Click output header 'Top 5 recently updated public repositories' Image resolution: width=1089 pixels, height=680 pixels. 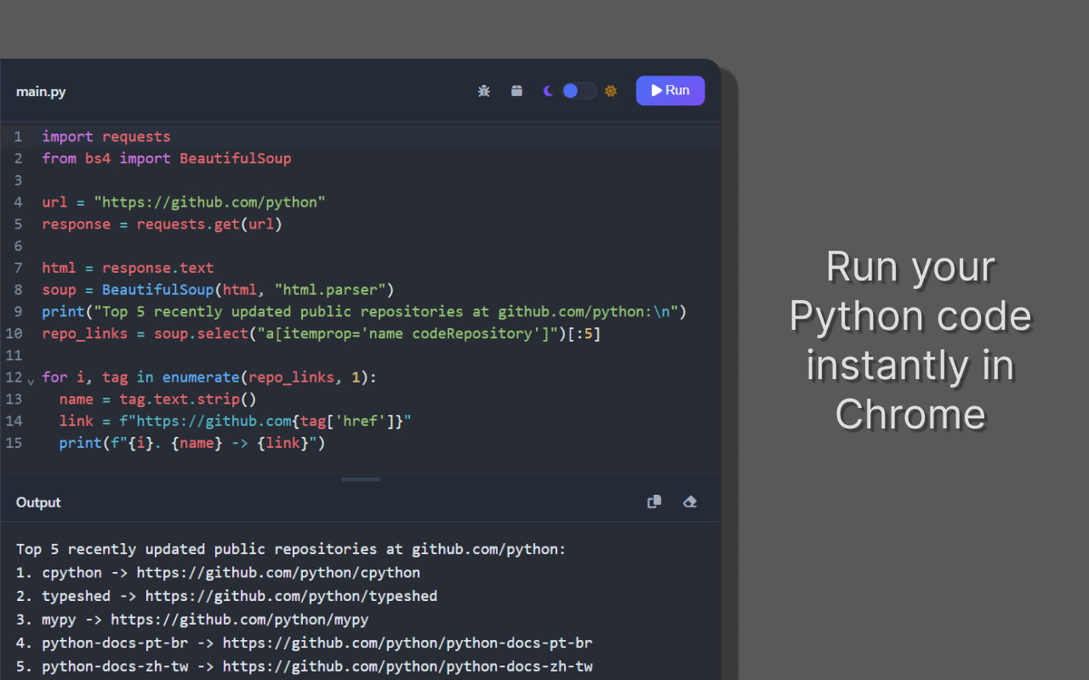(x=291, y=549)
